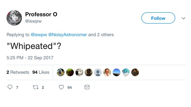Open the default gray silhouette liker avatar
This screenshot has width=191, height=107.
coord(98,72)
